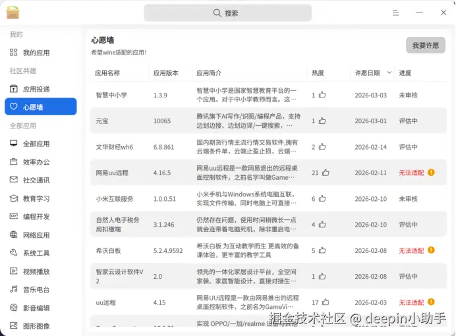Click warning icon in uu远程 4.15 row
Screen dimensions: 456x336
point(431,302)
